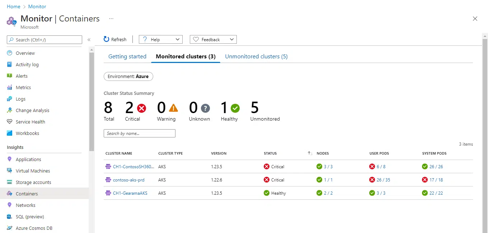This screenshot has height=233, width=488.
Task: Open the Help dropdown
Action: coord(160,39)
